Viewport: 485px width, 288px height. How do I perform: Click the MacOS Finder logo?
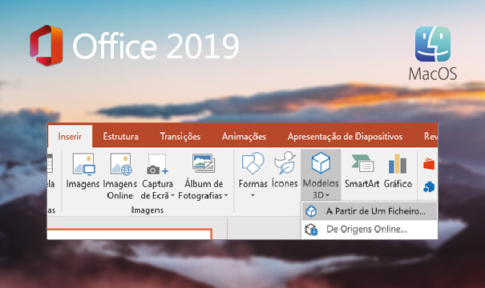[433, 44]
